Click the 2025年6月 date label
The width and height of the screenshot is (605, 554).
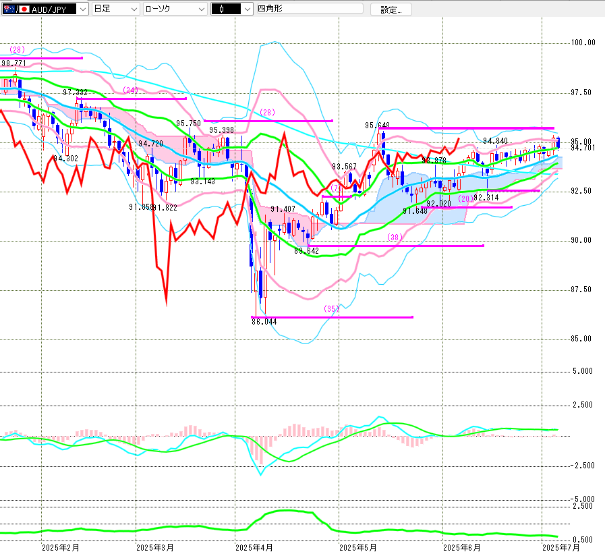(x=462, y=548)
